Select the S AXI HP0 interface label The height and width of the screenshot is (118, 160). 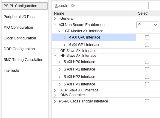(x=79, y=62)
